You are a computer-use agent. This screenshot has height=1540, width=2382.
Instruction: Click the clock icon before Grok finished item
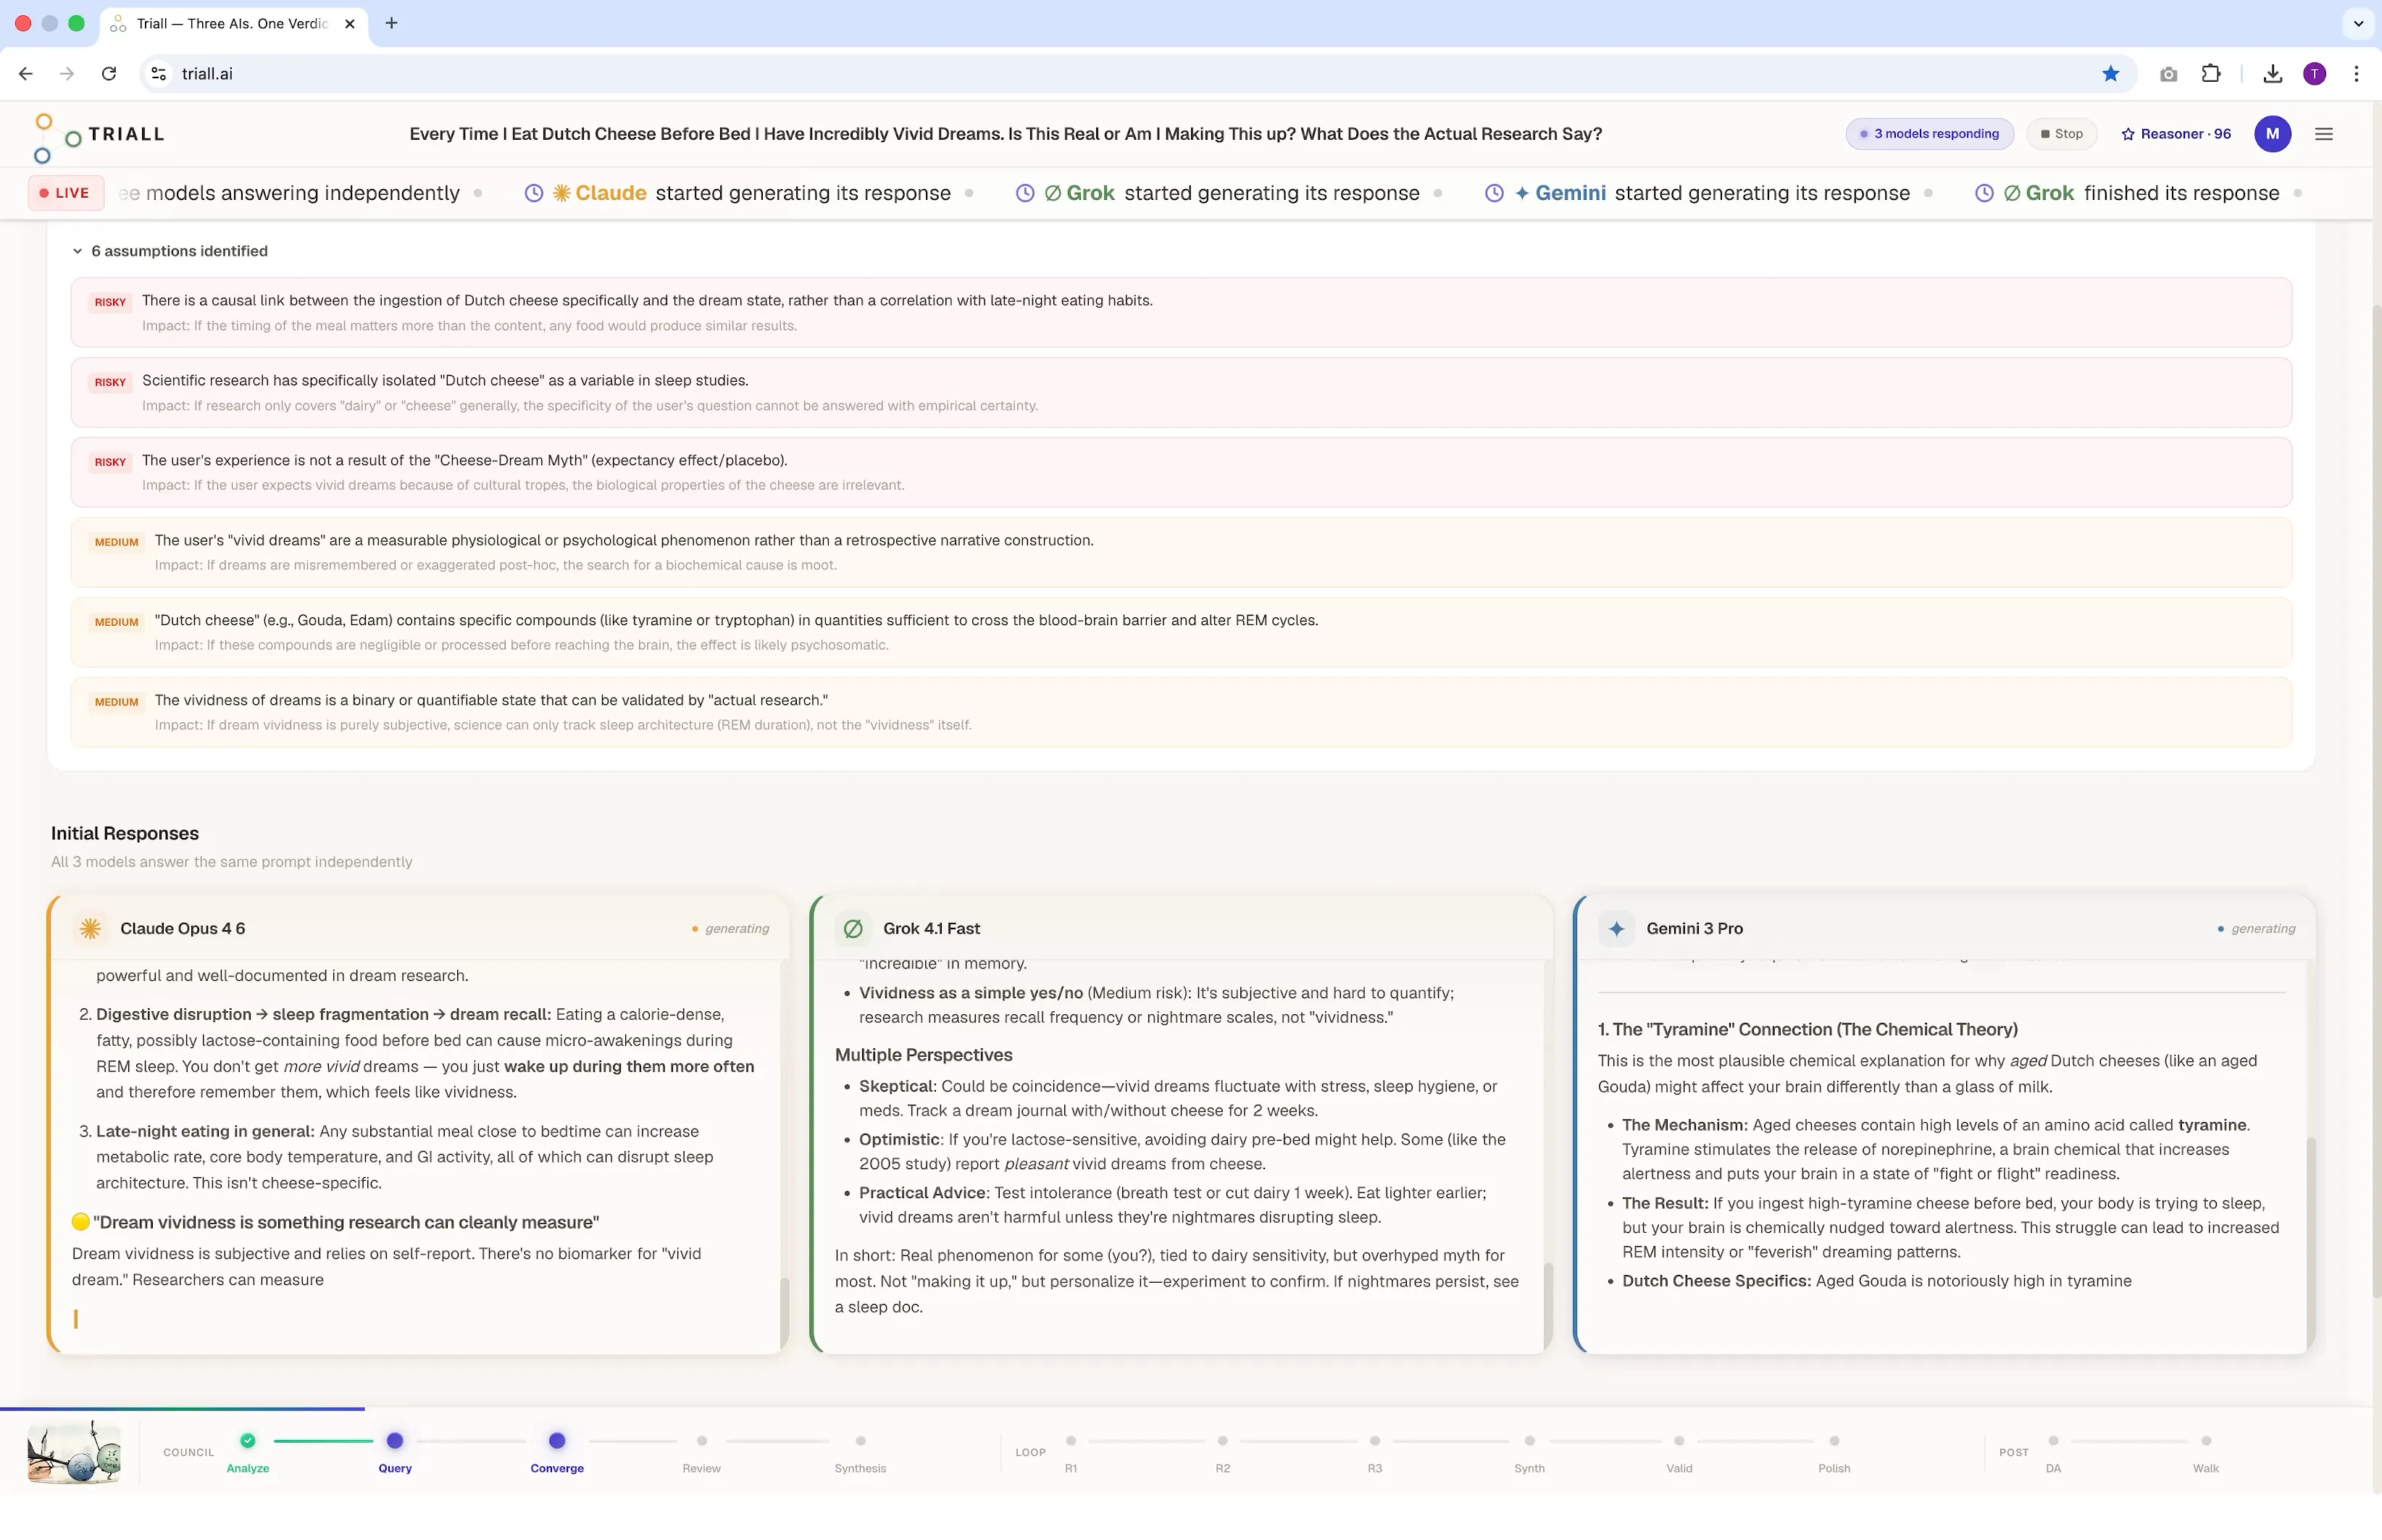(1984, 193)
